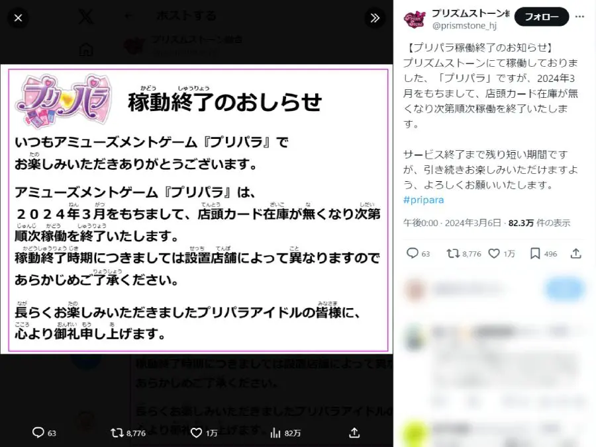View analytics via the 82万 bar chart icon
This screenshot has height=447, width=596.
click(275, 432)
